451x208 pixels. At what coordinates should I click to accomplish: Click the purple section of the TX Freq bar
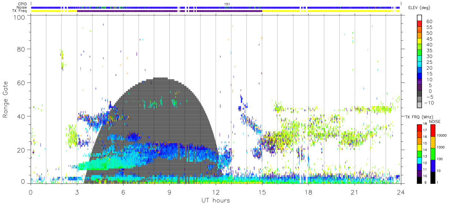pos(169,11)
